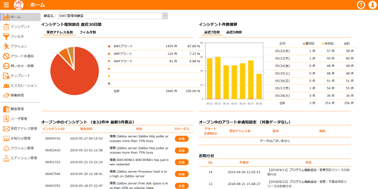Click 新着 status for incident 00447546
Screen dimensions: 378x189
tap(181, 174)
